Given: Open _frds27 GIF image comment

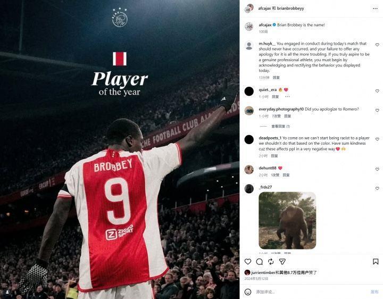Looking at the screenshot, I should click(287, 220).
